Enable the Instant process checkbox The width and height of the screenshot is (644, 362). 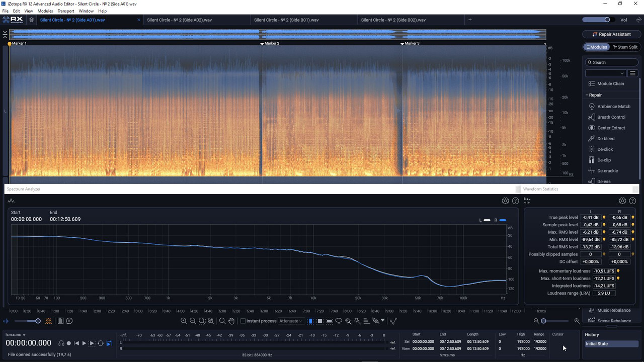(243, 321)
